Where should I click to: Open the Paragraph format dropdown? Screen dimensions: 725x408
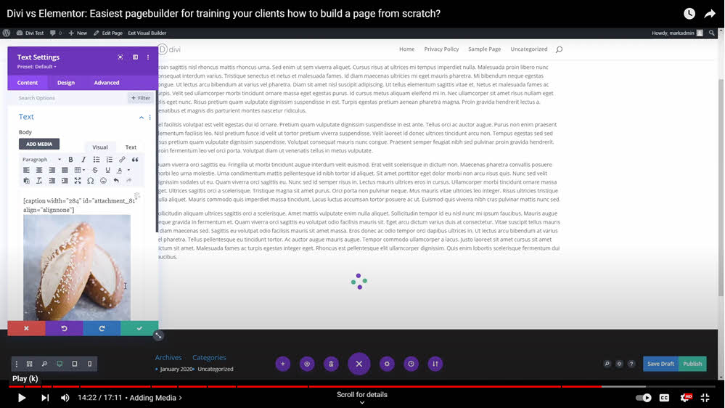[41, 160]
